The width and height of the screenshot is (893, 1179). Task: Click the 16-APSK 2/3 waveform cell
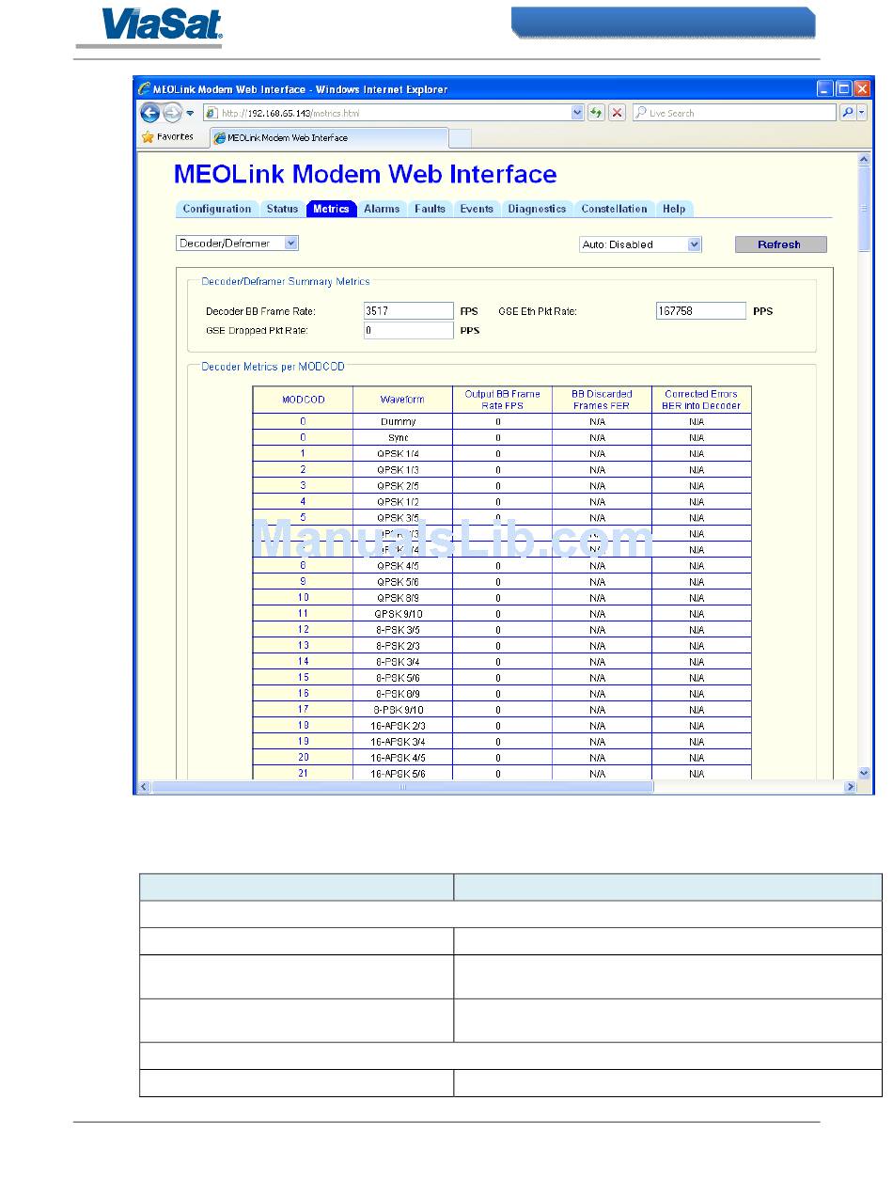(402, 726)
